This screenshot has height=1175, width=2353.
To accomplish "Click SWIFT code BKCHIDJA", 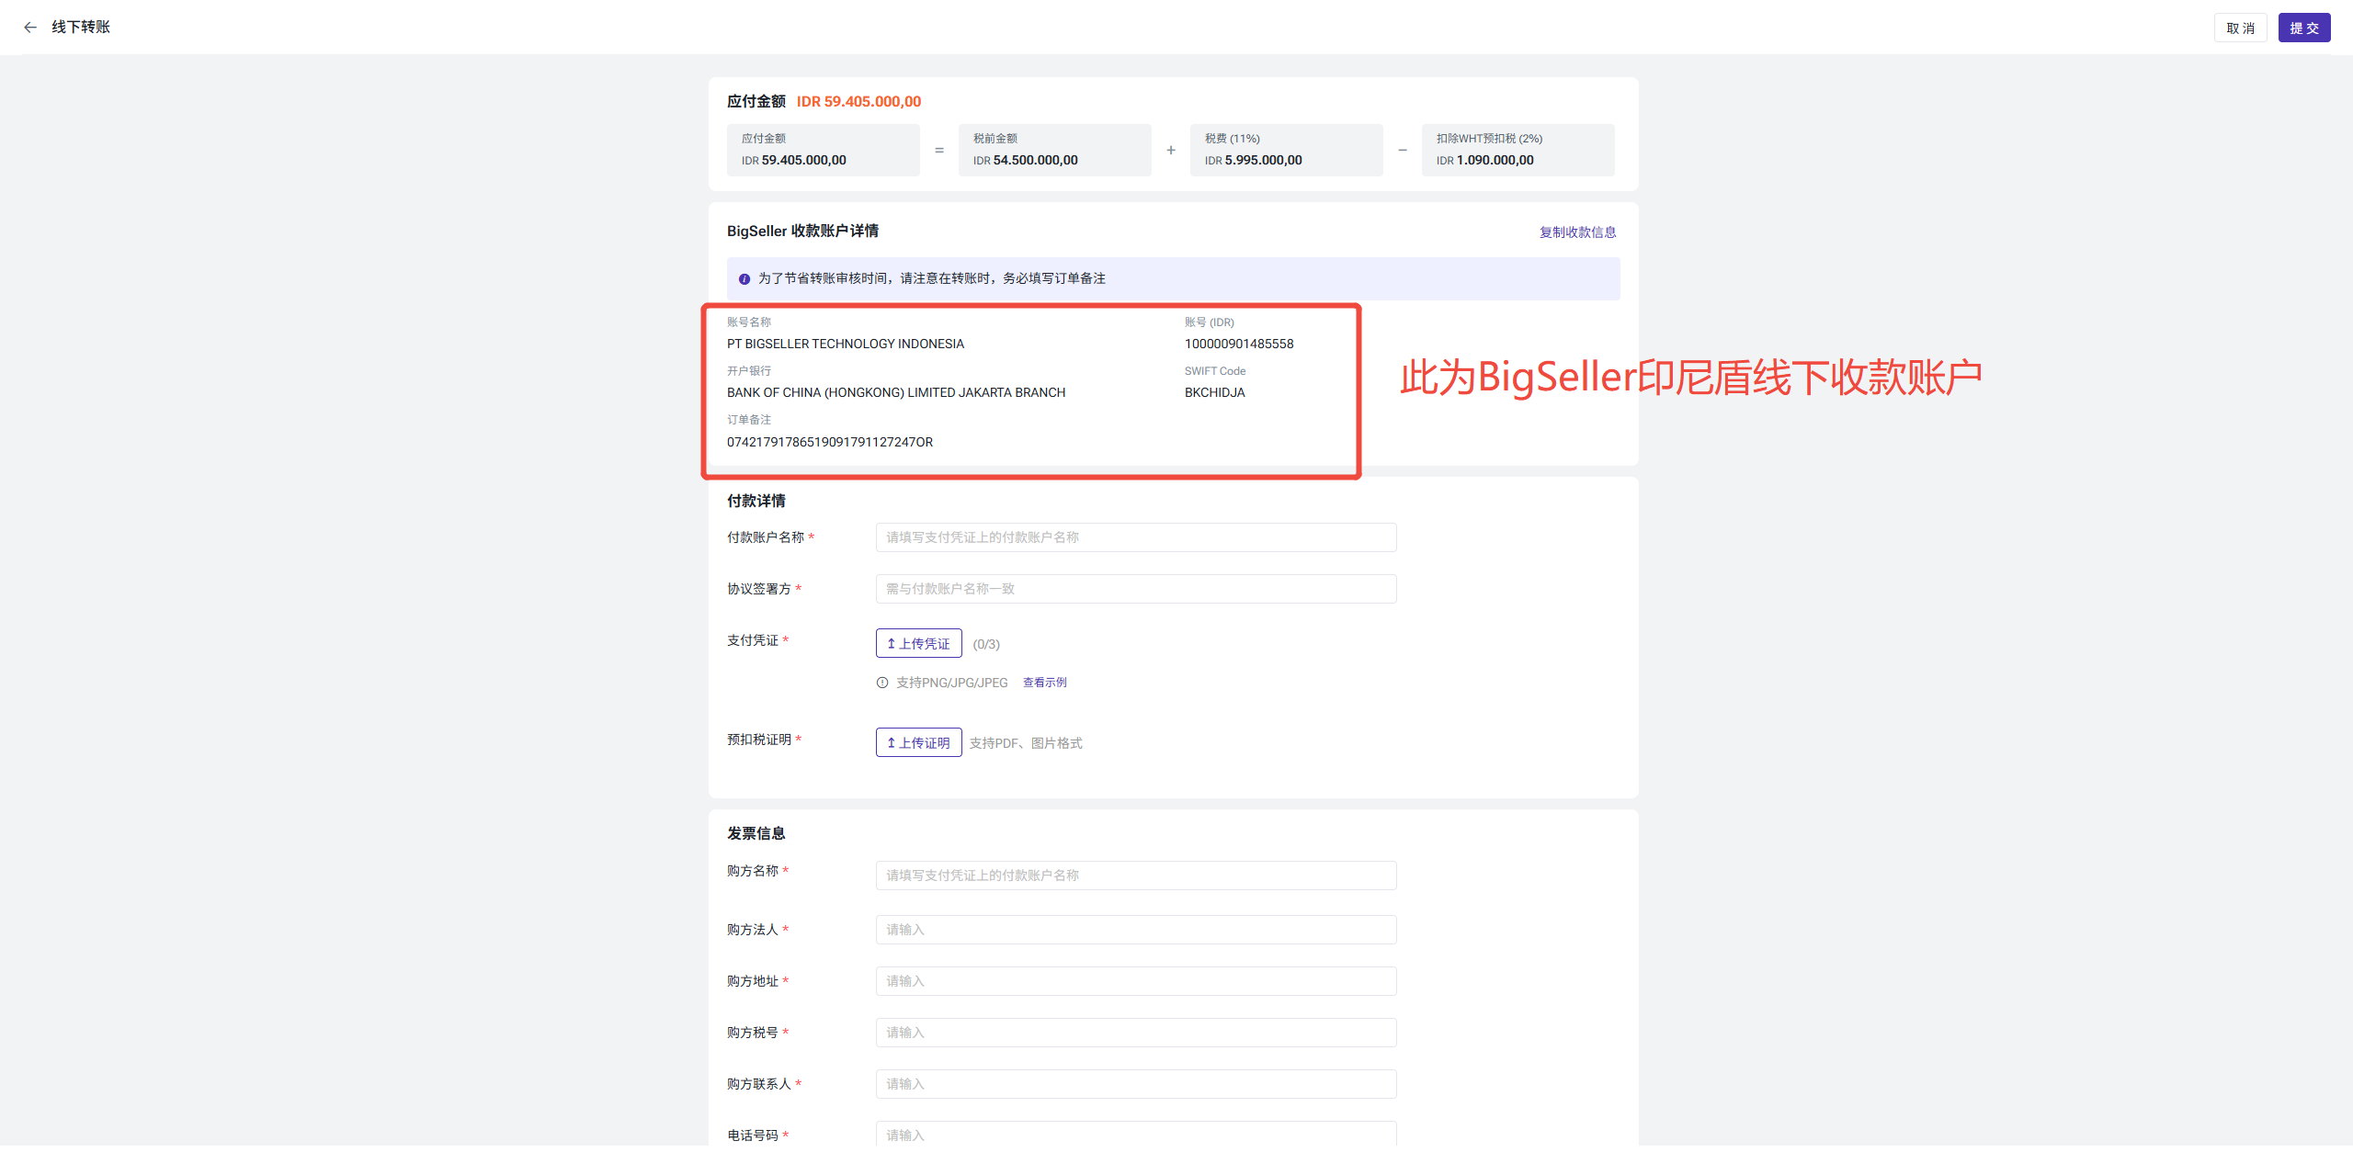I will tap(1215, 392).
